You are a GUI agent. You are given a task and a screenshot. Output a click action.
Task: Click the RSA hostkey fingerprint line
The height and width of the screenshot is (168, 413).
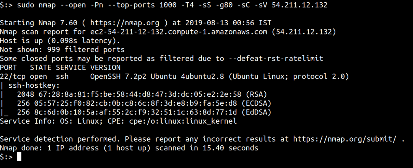pyautogui.click(x=142, y=95)
